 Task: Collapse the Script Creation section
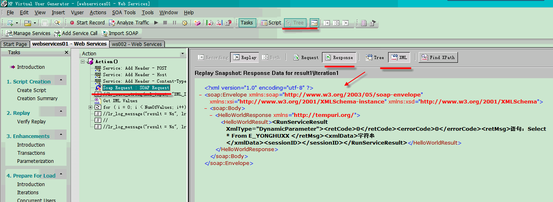pyautogui.click(x=60, y=80)
